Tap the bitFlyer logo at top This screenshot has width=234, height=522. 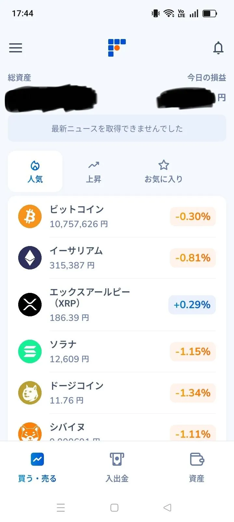pos(117,48)
